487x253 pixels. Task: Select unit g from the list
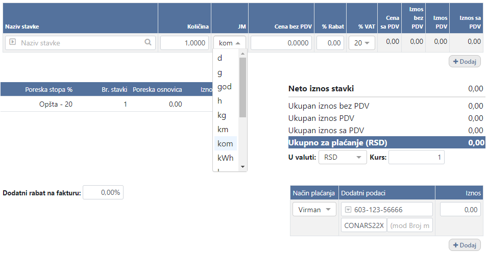(x=226, y=72)
